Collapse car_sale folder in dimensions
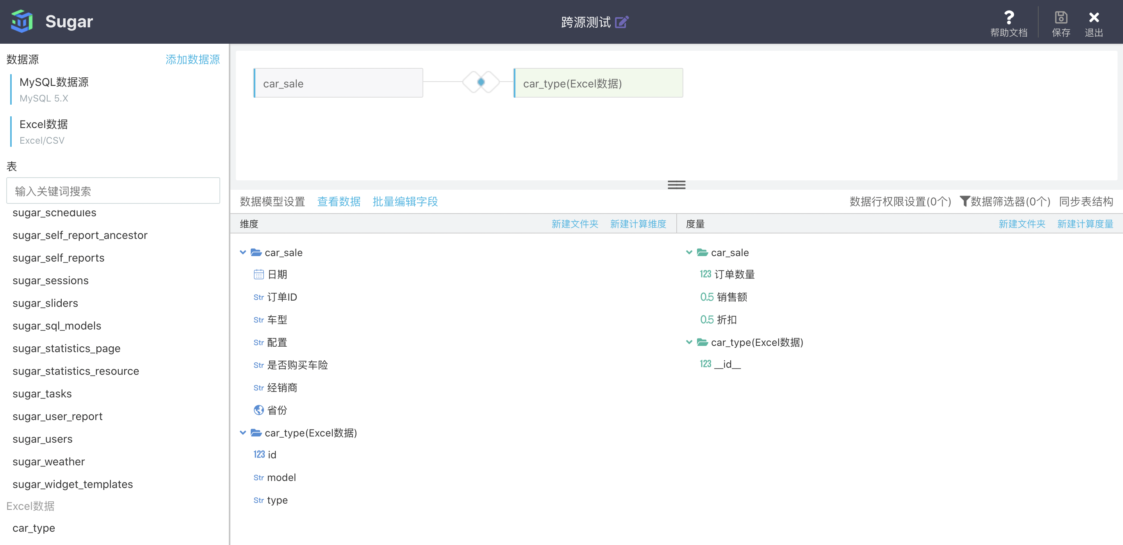 [243, 253]
